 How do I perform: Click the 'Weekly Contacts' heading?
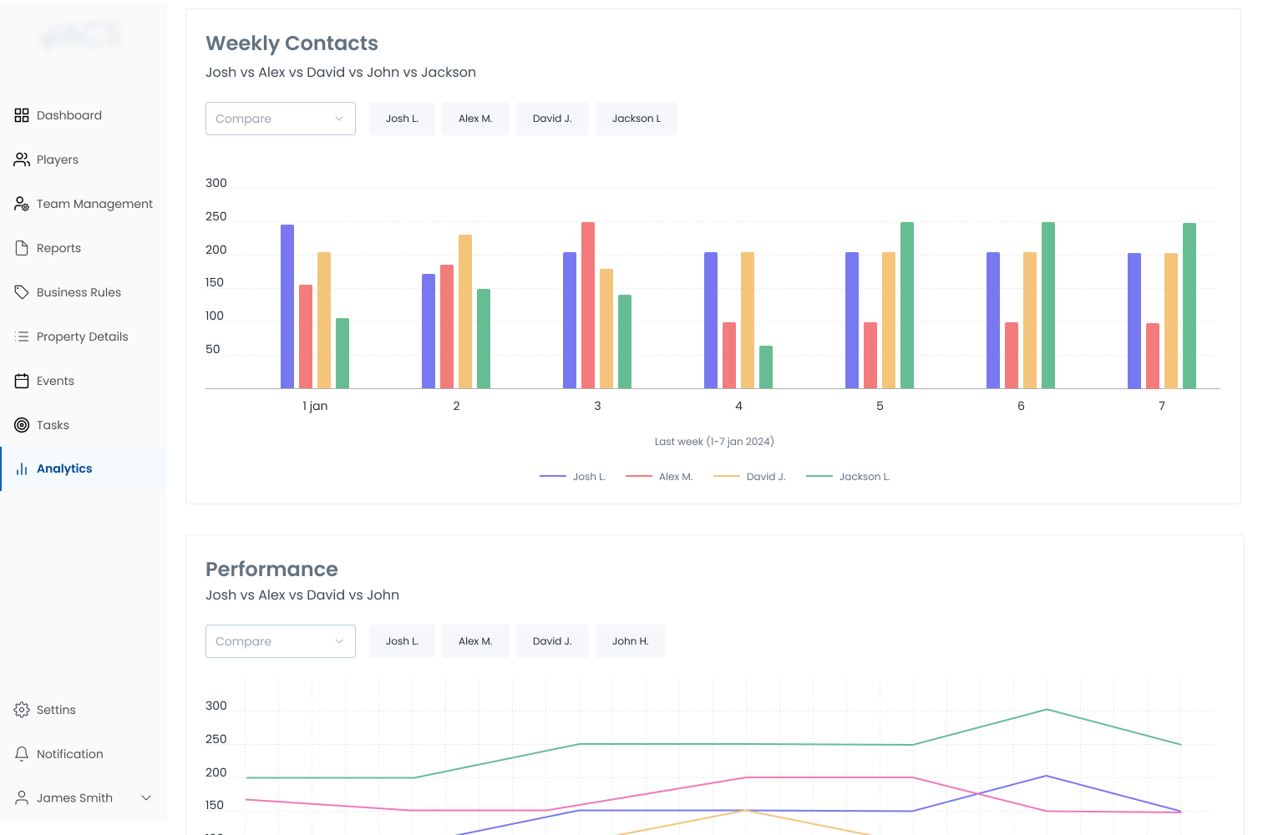pyautogui.click(x=292, y=43)
